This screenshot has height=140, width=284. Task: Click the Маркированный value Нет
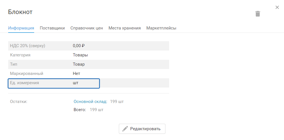(77, 74)
